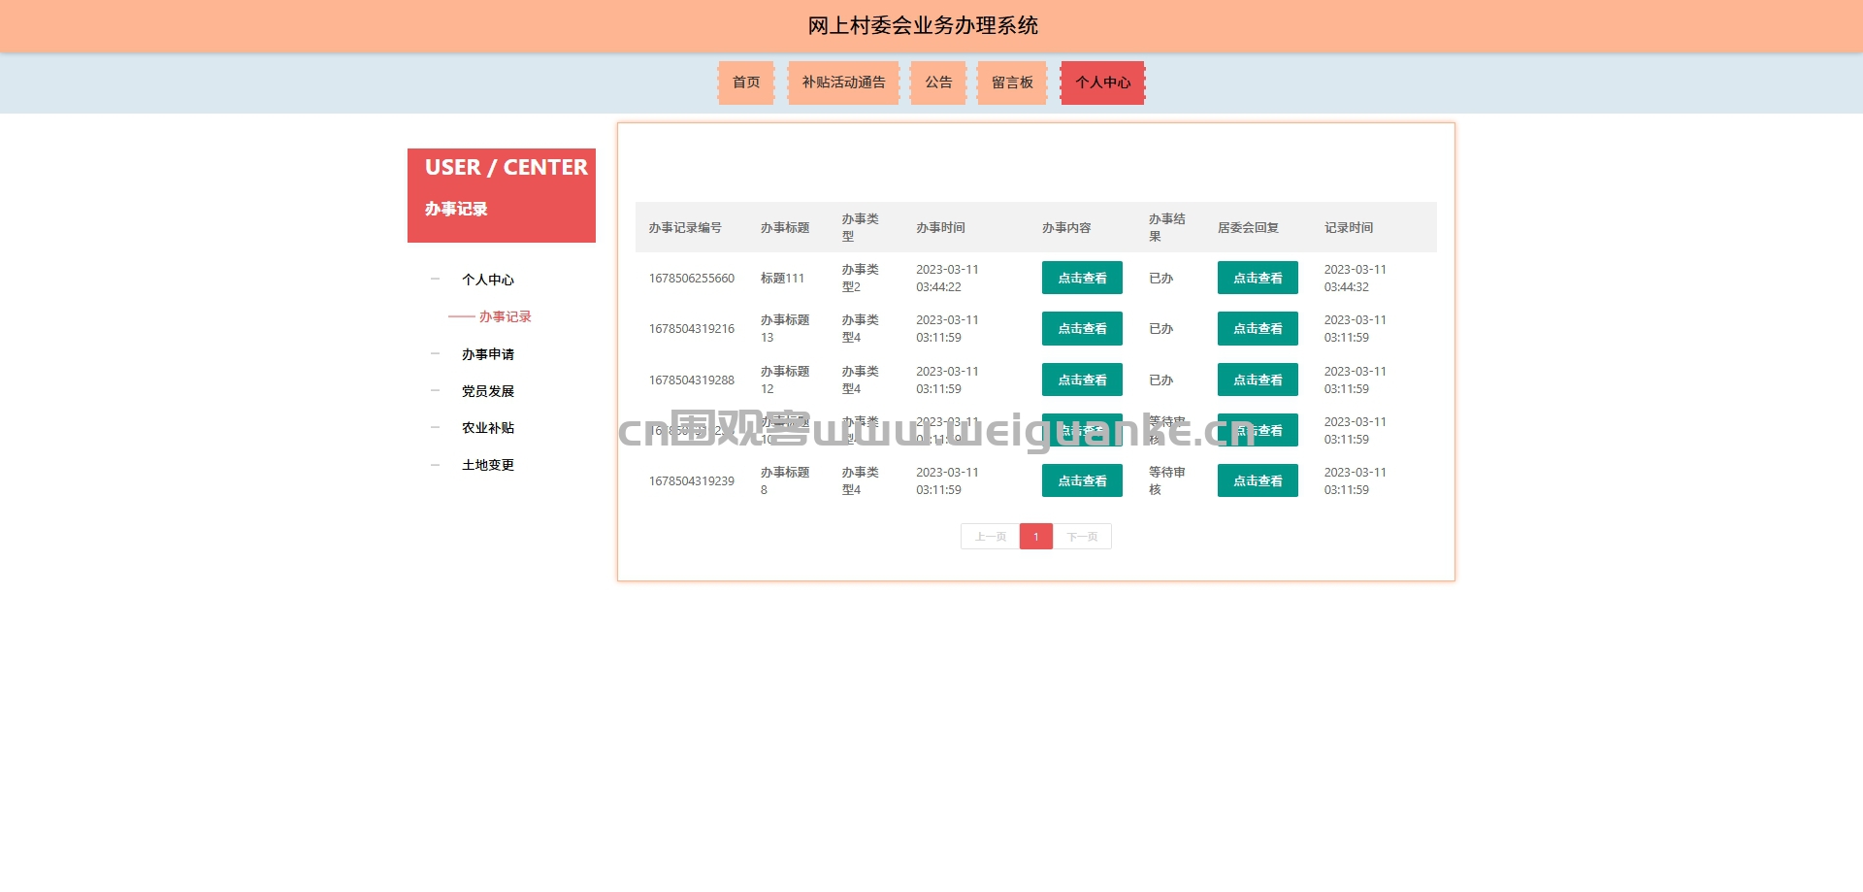
Task: Click record number 1678504319239
Action: (692, 481)
